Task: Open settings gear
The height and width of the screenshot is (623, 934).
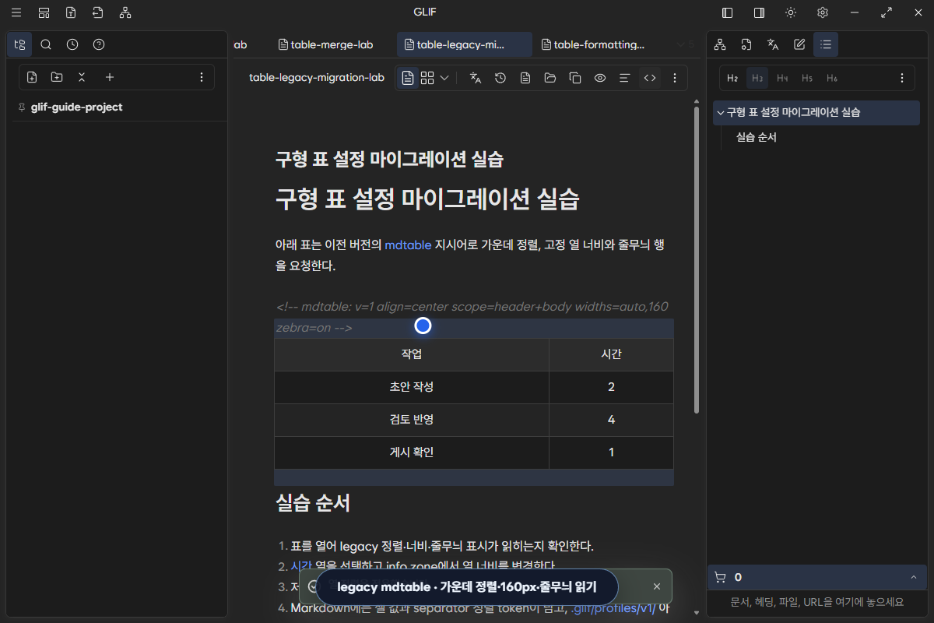Action: pos(823,12)
